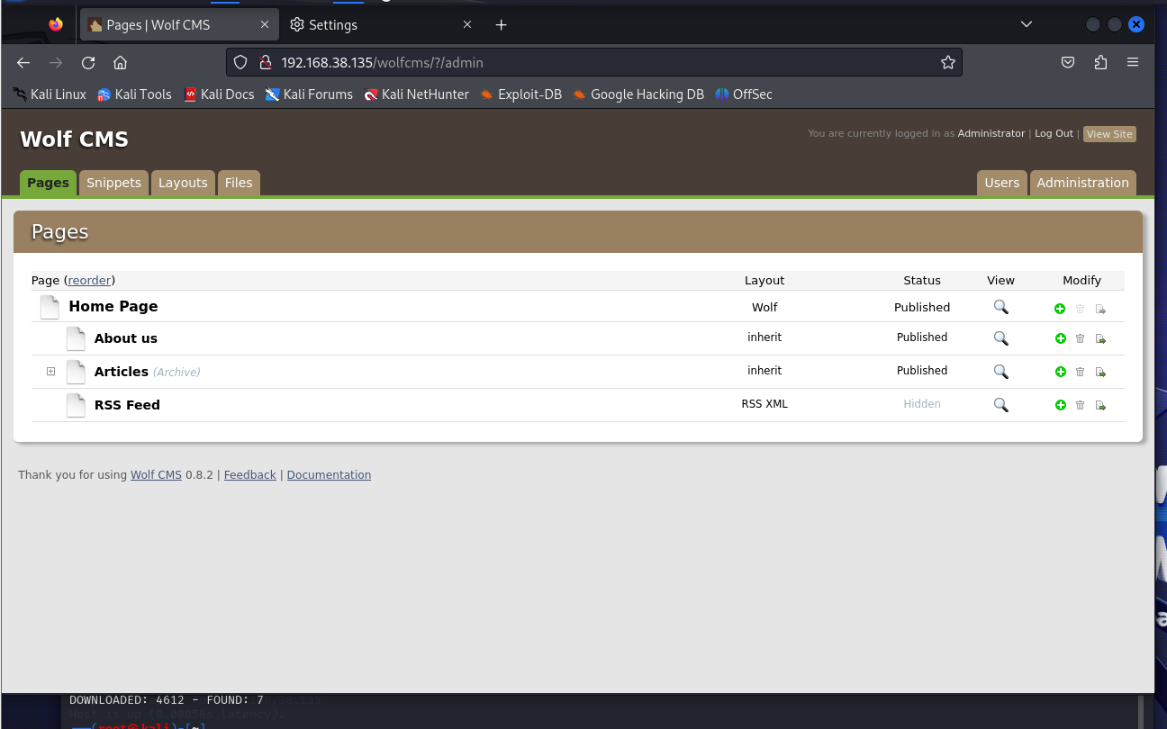1167x729 pixels.
Task: Open the Files tab
Action: tap(239, 183)
